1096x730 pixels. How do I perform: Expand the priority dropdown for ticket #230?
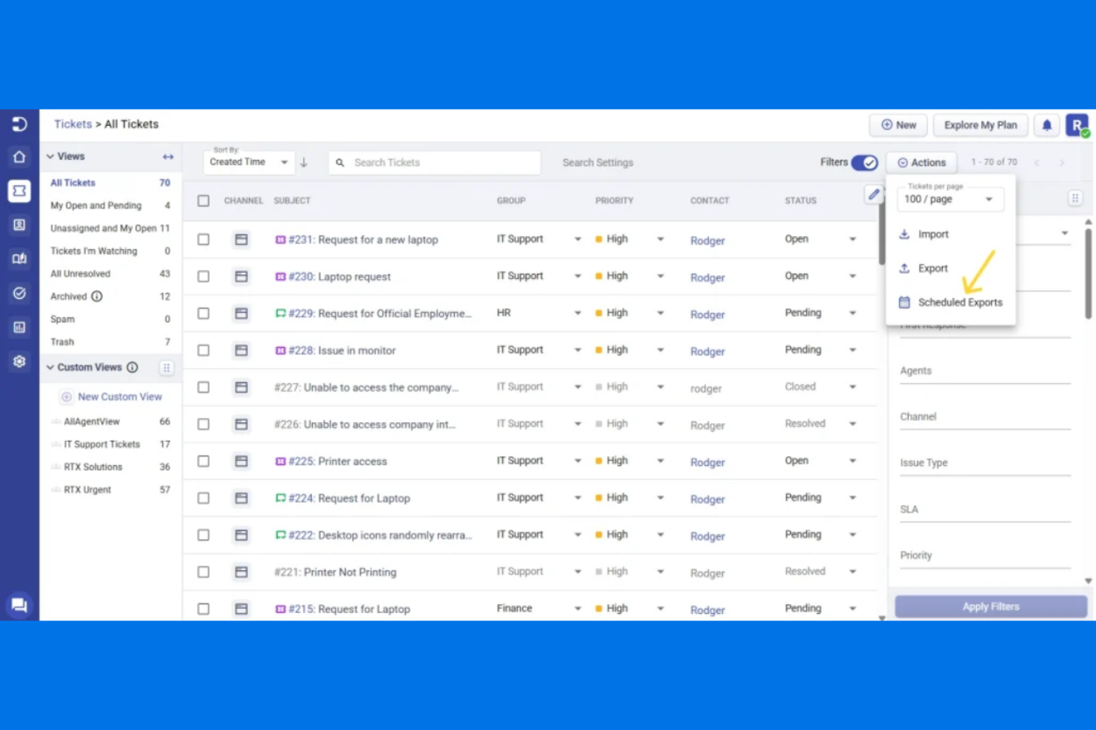click(x=660, y=276)
